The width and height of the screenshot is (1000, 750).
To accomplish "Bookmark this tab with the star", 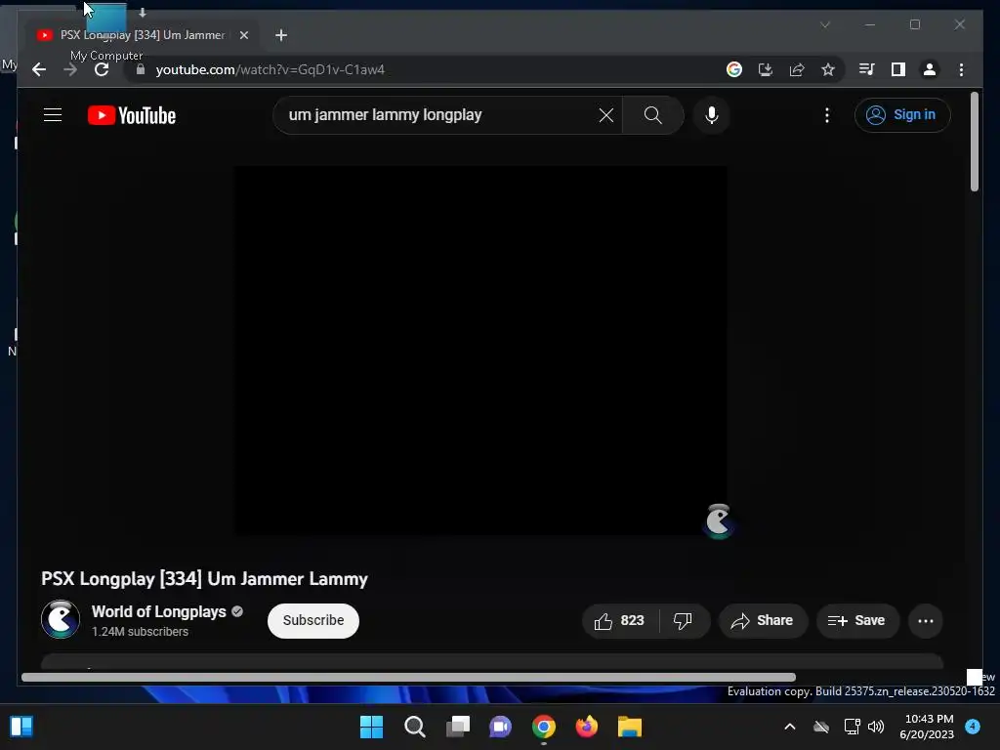I will [828, 69].
